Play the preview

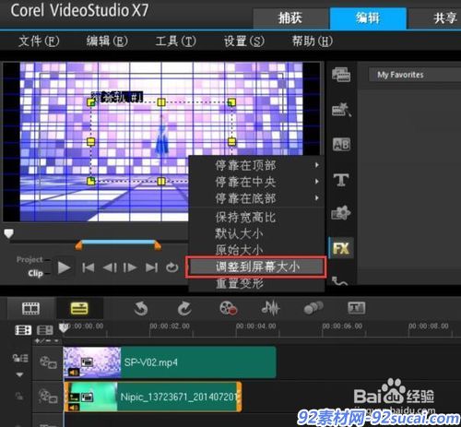64,267
